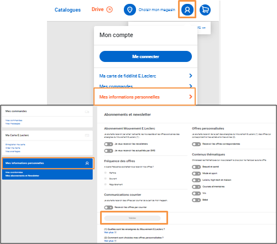Toggle receive newsletters switch
The width and height of the screenshot is (277, 244).
pos(108,144)
